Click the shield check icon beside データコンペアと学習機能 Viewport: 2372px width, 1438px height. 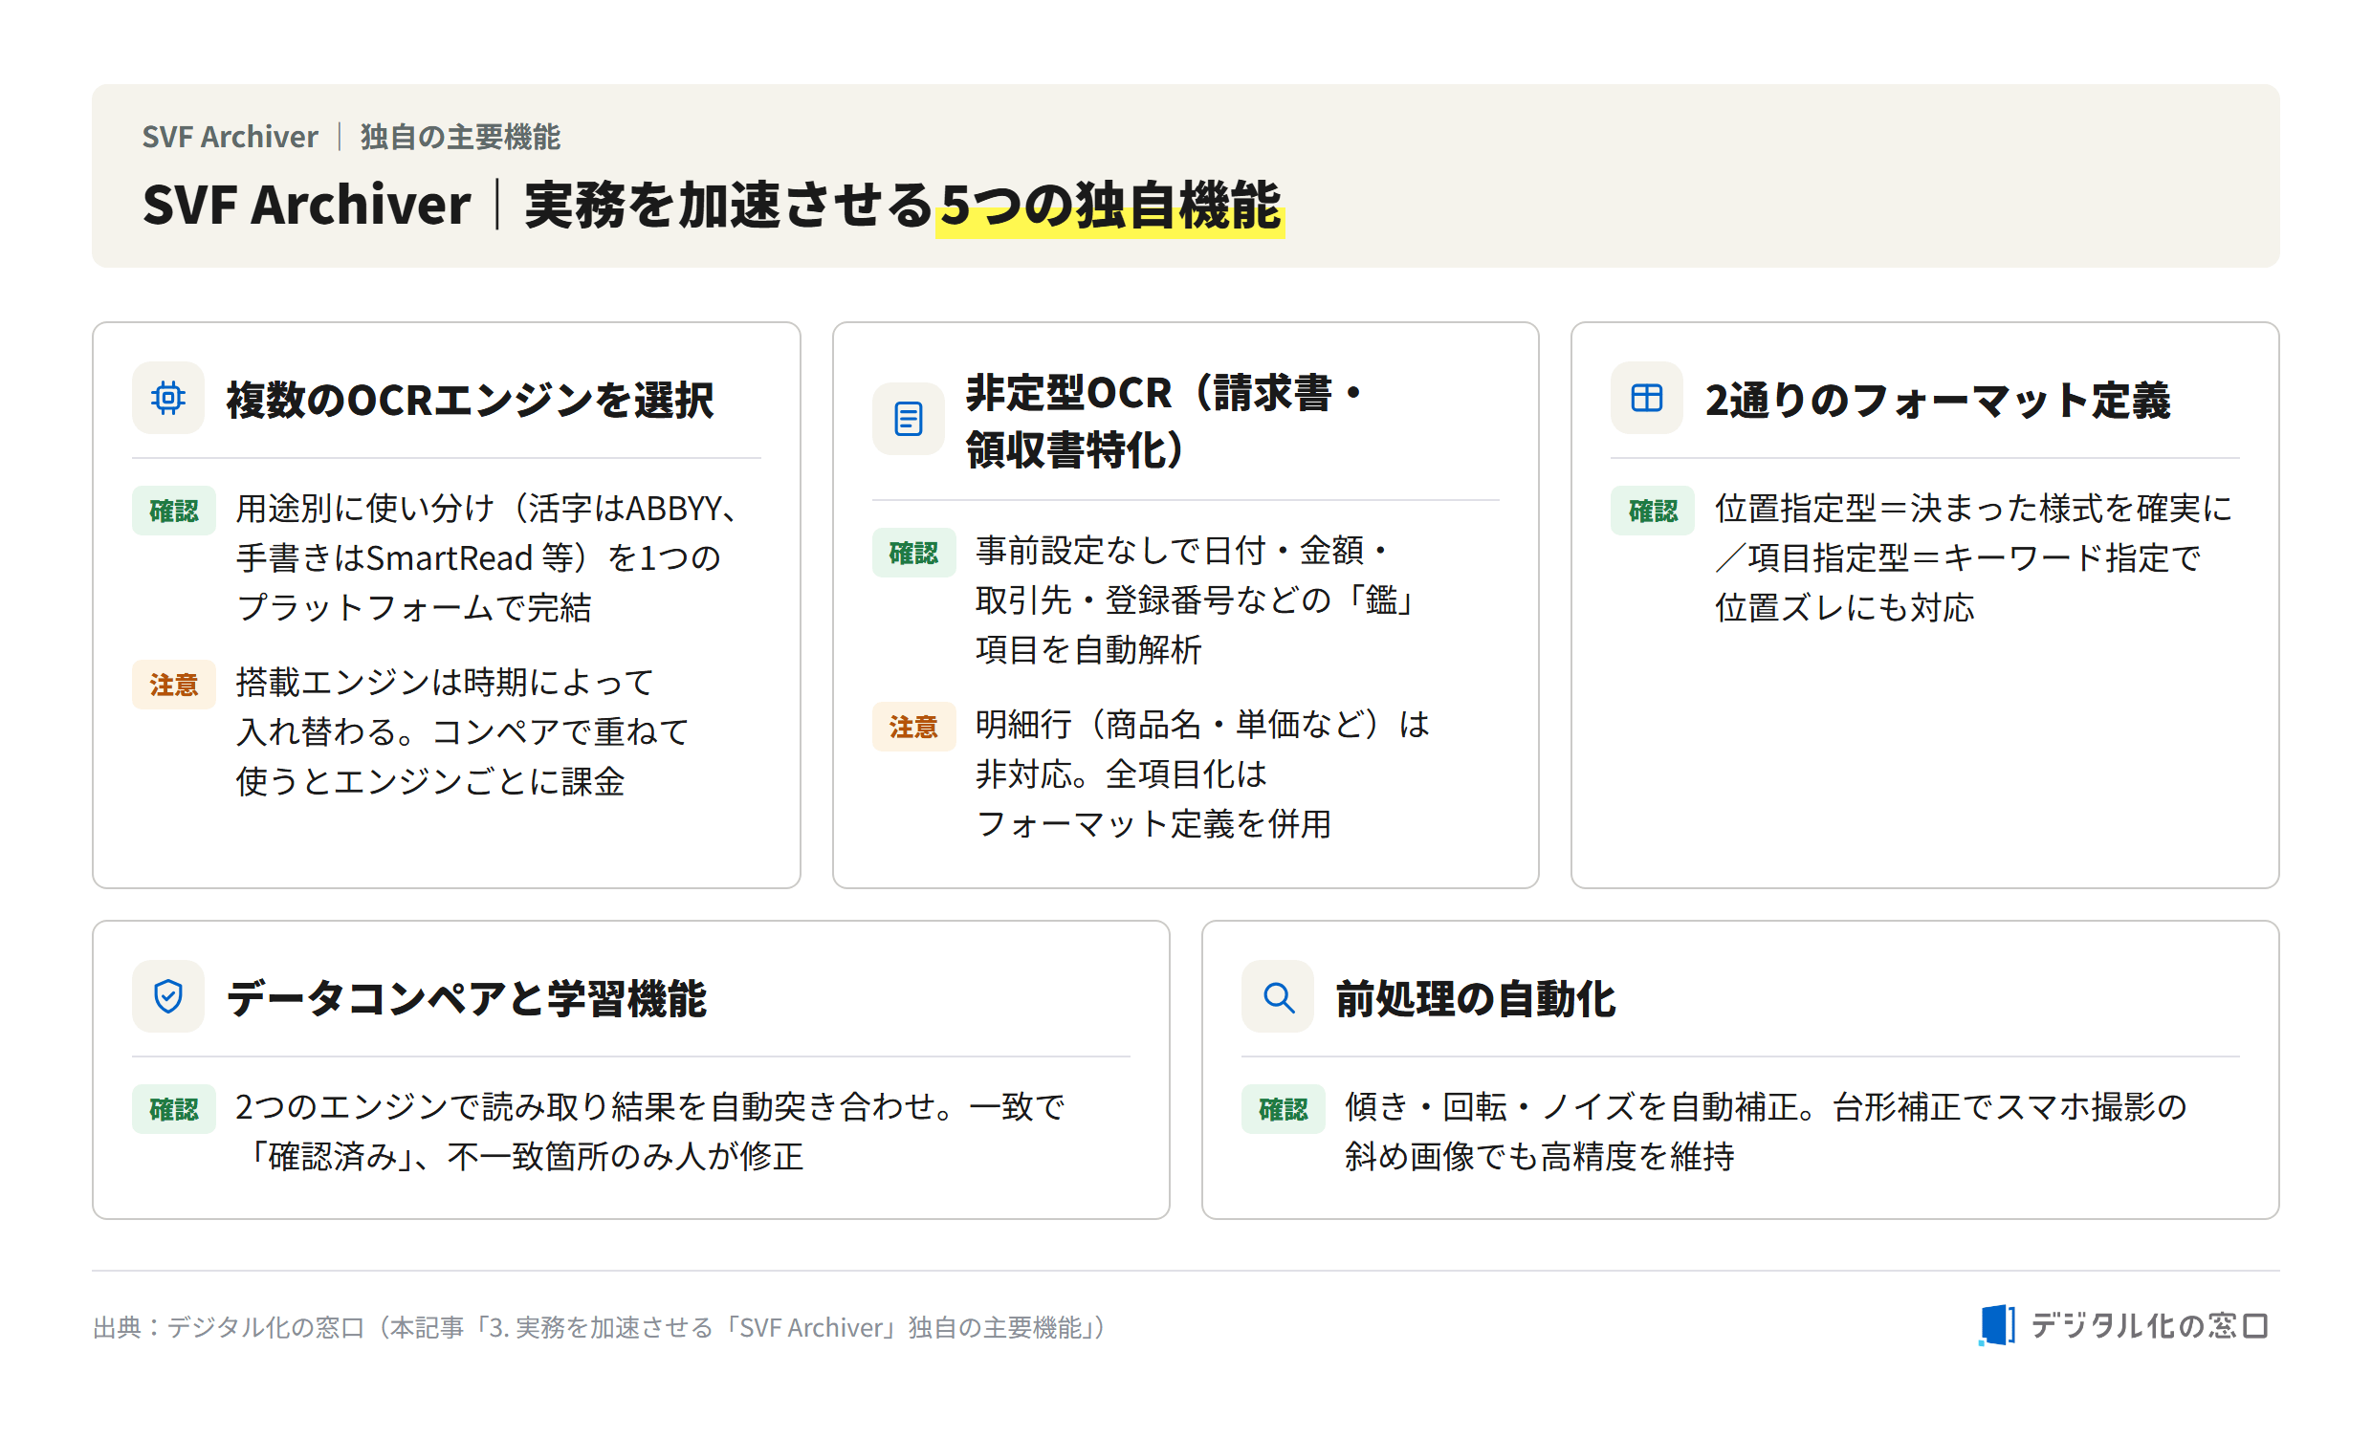(168, 996)
